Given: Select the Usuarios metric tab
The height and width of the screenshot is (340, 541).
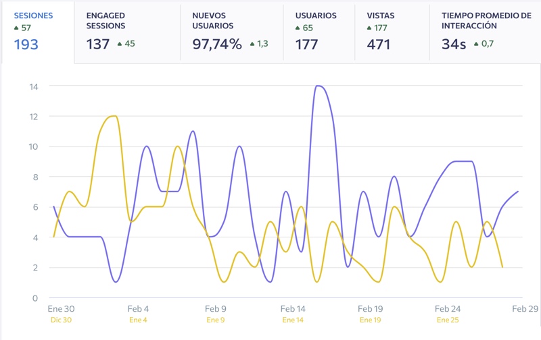Looking at the screenshot, I should tap(319, 32).
